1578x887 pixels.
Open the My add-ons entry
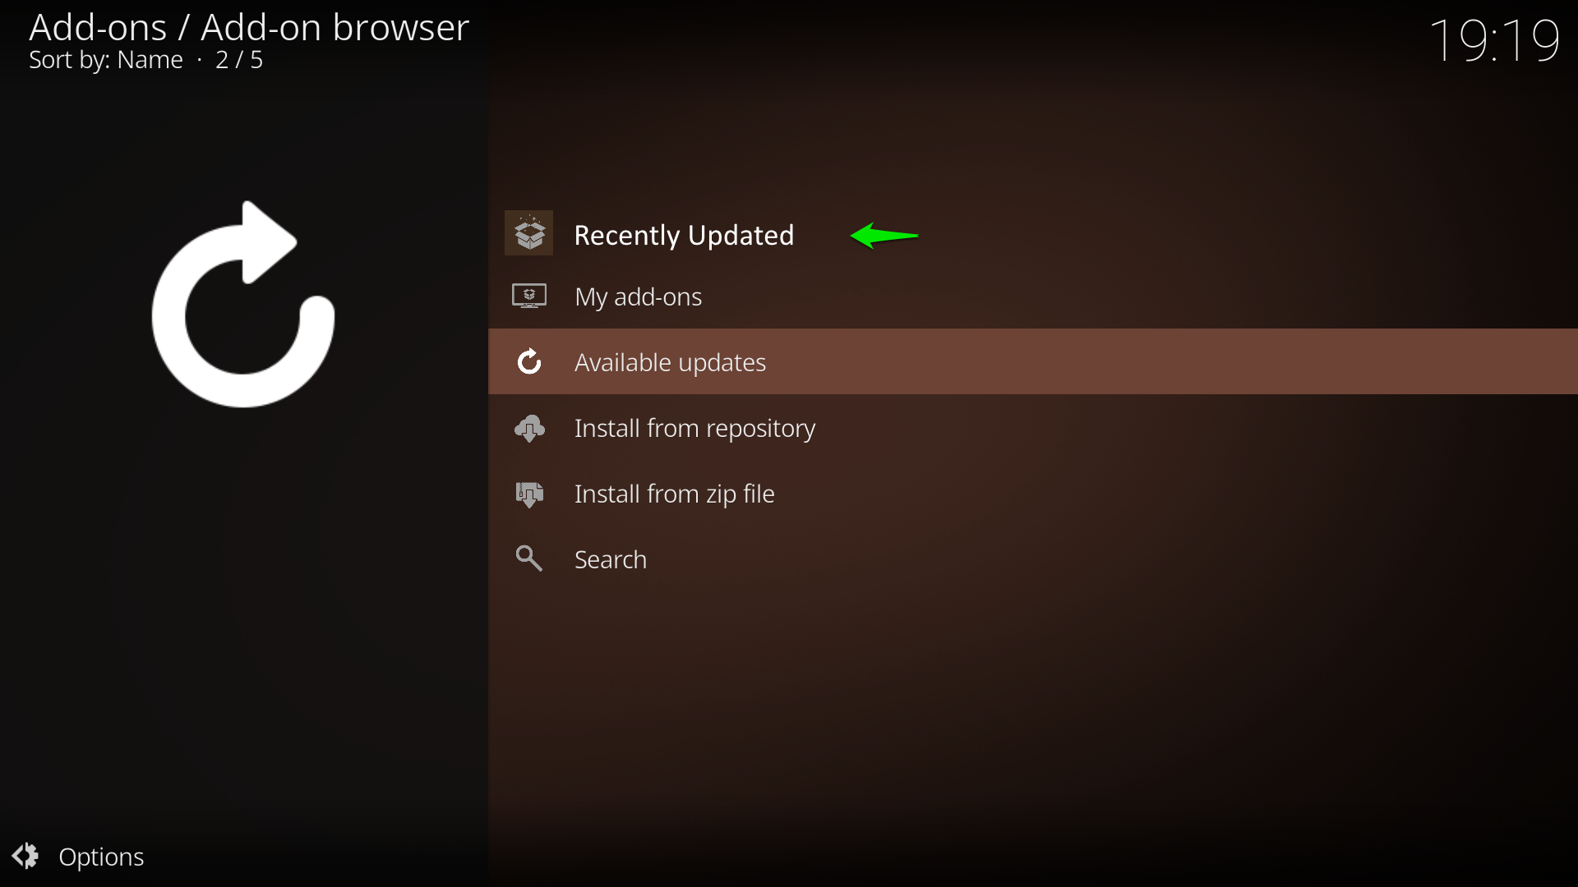pyautogui.click(x=638, y=296)
